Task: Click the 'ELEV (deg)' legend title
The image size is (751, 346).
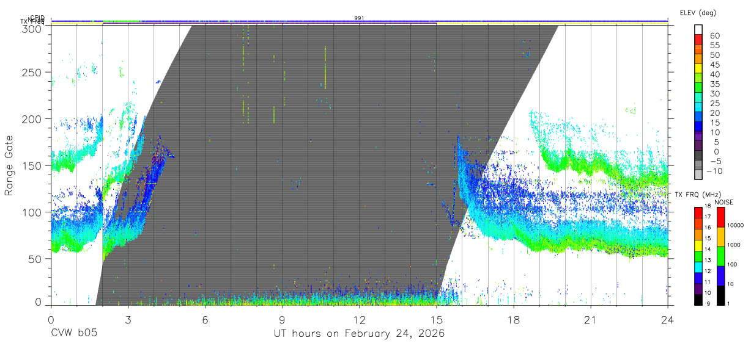Action: pyautogui.click(x=698, y=13)
